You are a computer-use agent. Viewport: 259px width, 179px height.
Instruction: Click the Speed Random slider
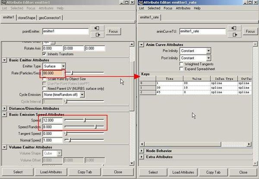(84, 127)
